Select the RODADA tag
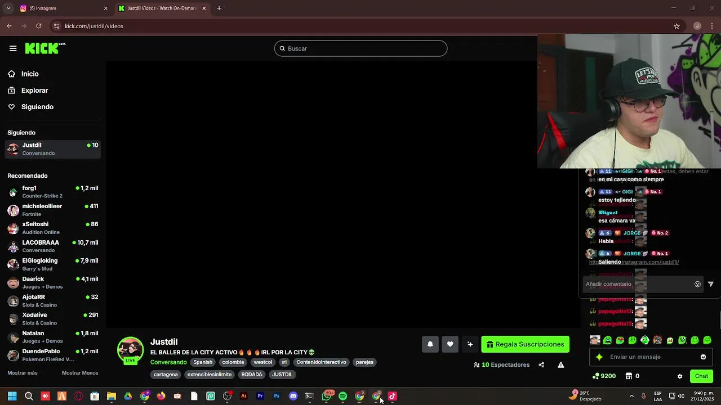721x405 pixels. click(252, 375)
